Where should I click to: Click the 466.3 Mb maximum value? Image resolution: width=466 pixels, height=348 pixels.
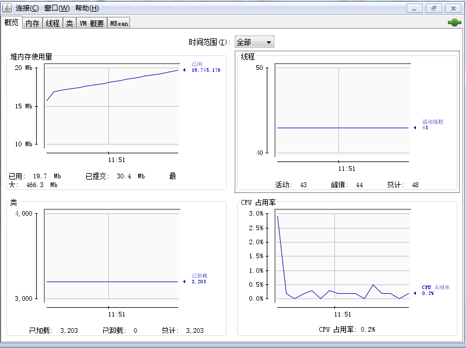[x=41, y=185]
